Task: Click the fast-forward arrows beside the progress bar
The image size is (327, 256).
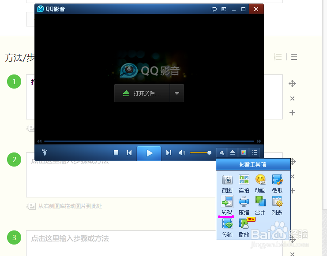Action: (x=259, y=141)
